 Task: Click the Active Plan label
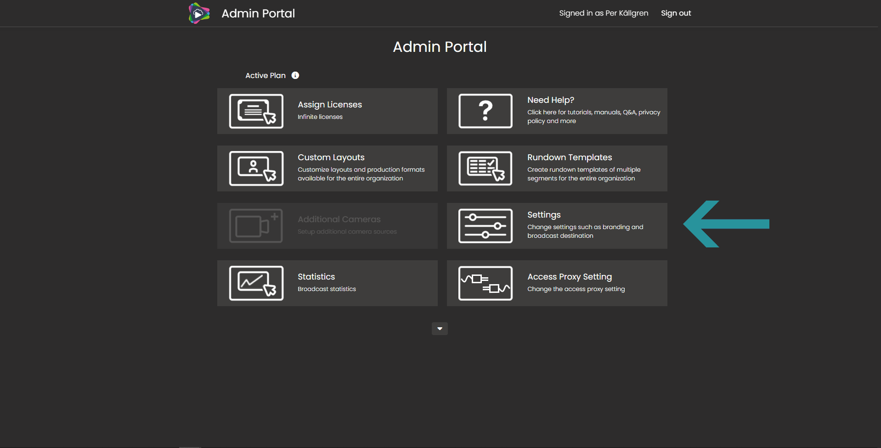point(265,75)
